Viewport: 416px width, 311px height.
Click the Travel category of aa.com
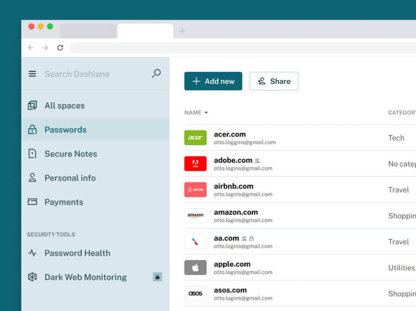[x=398, y=242]
